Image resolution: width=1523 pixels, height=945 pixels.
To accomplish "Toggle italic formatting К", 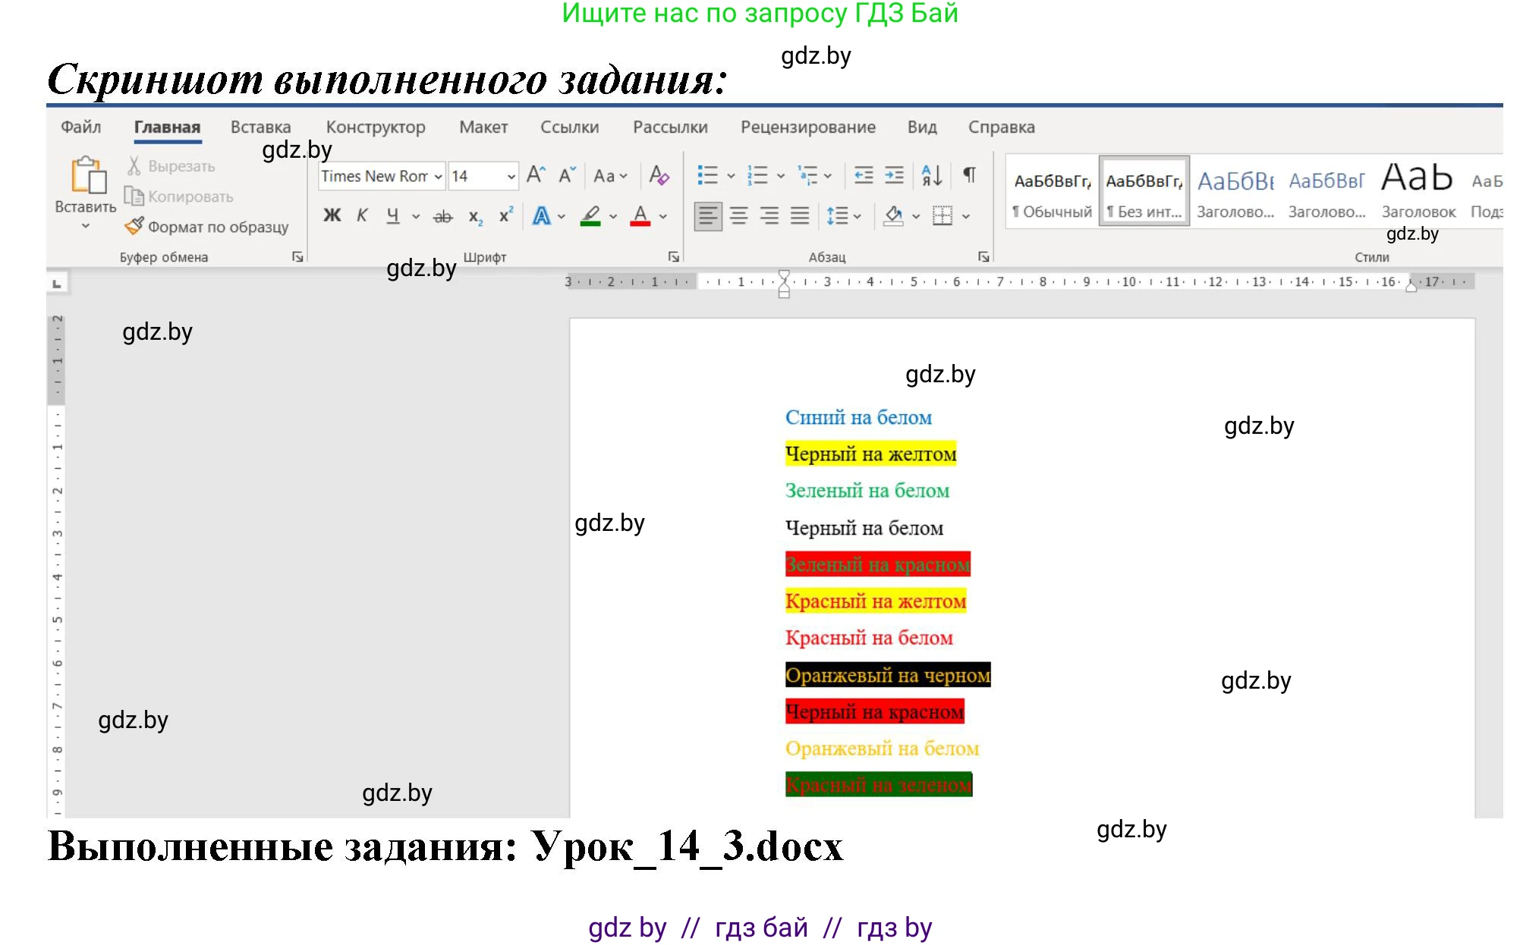I will (x=362, y=215).
